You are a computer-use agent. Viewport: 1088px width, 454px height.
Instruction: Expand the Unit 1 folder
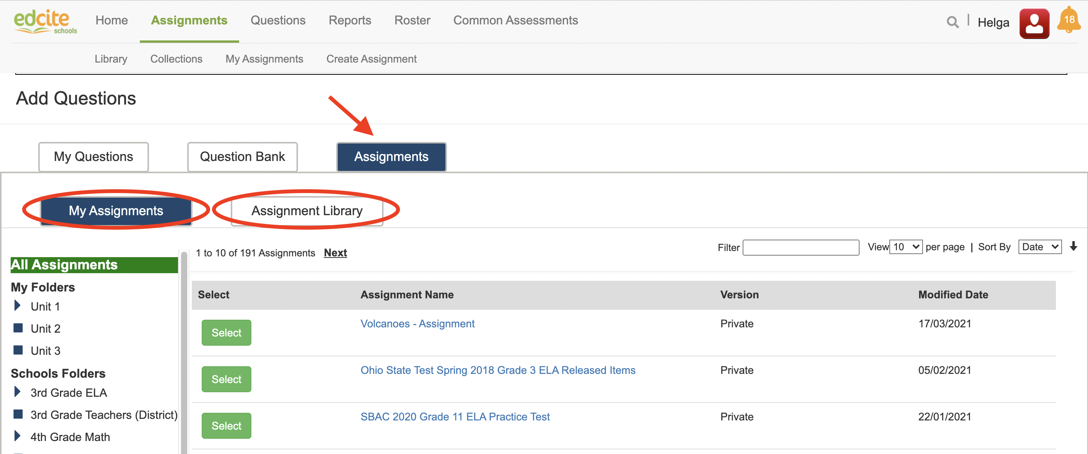point(17,306)
